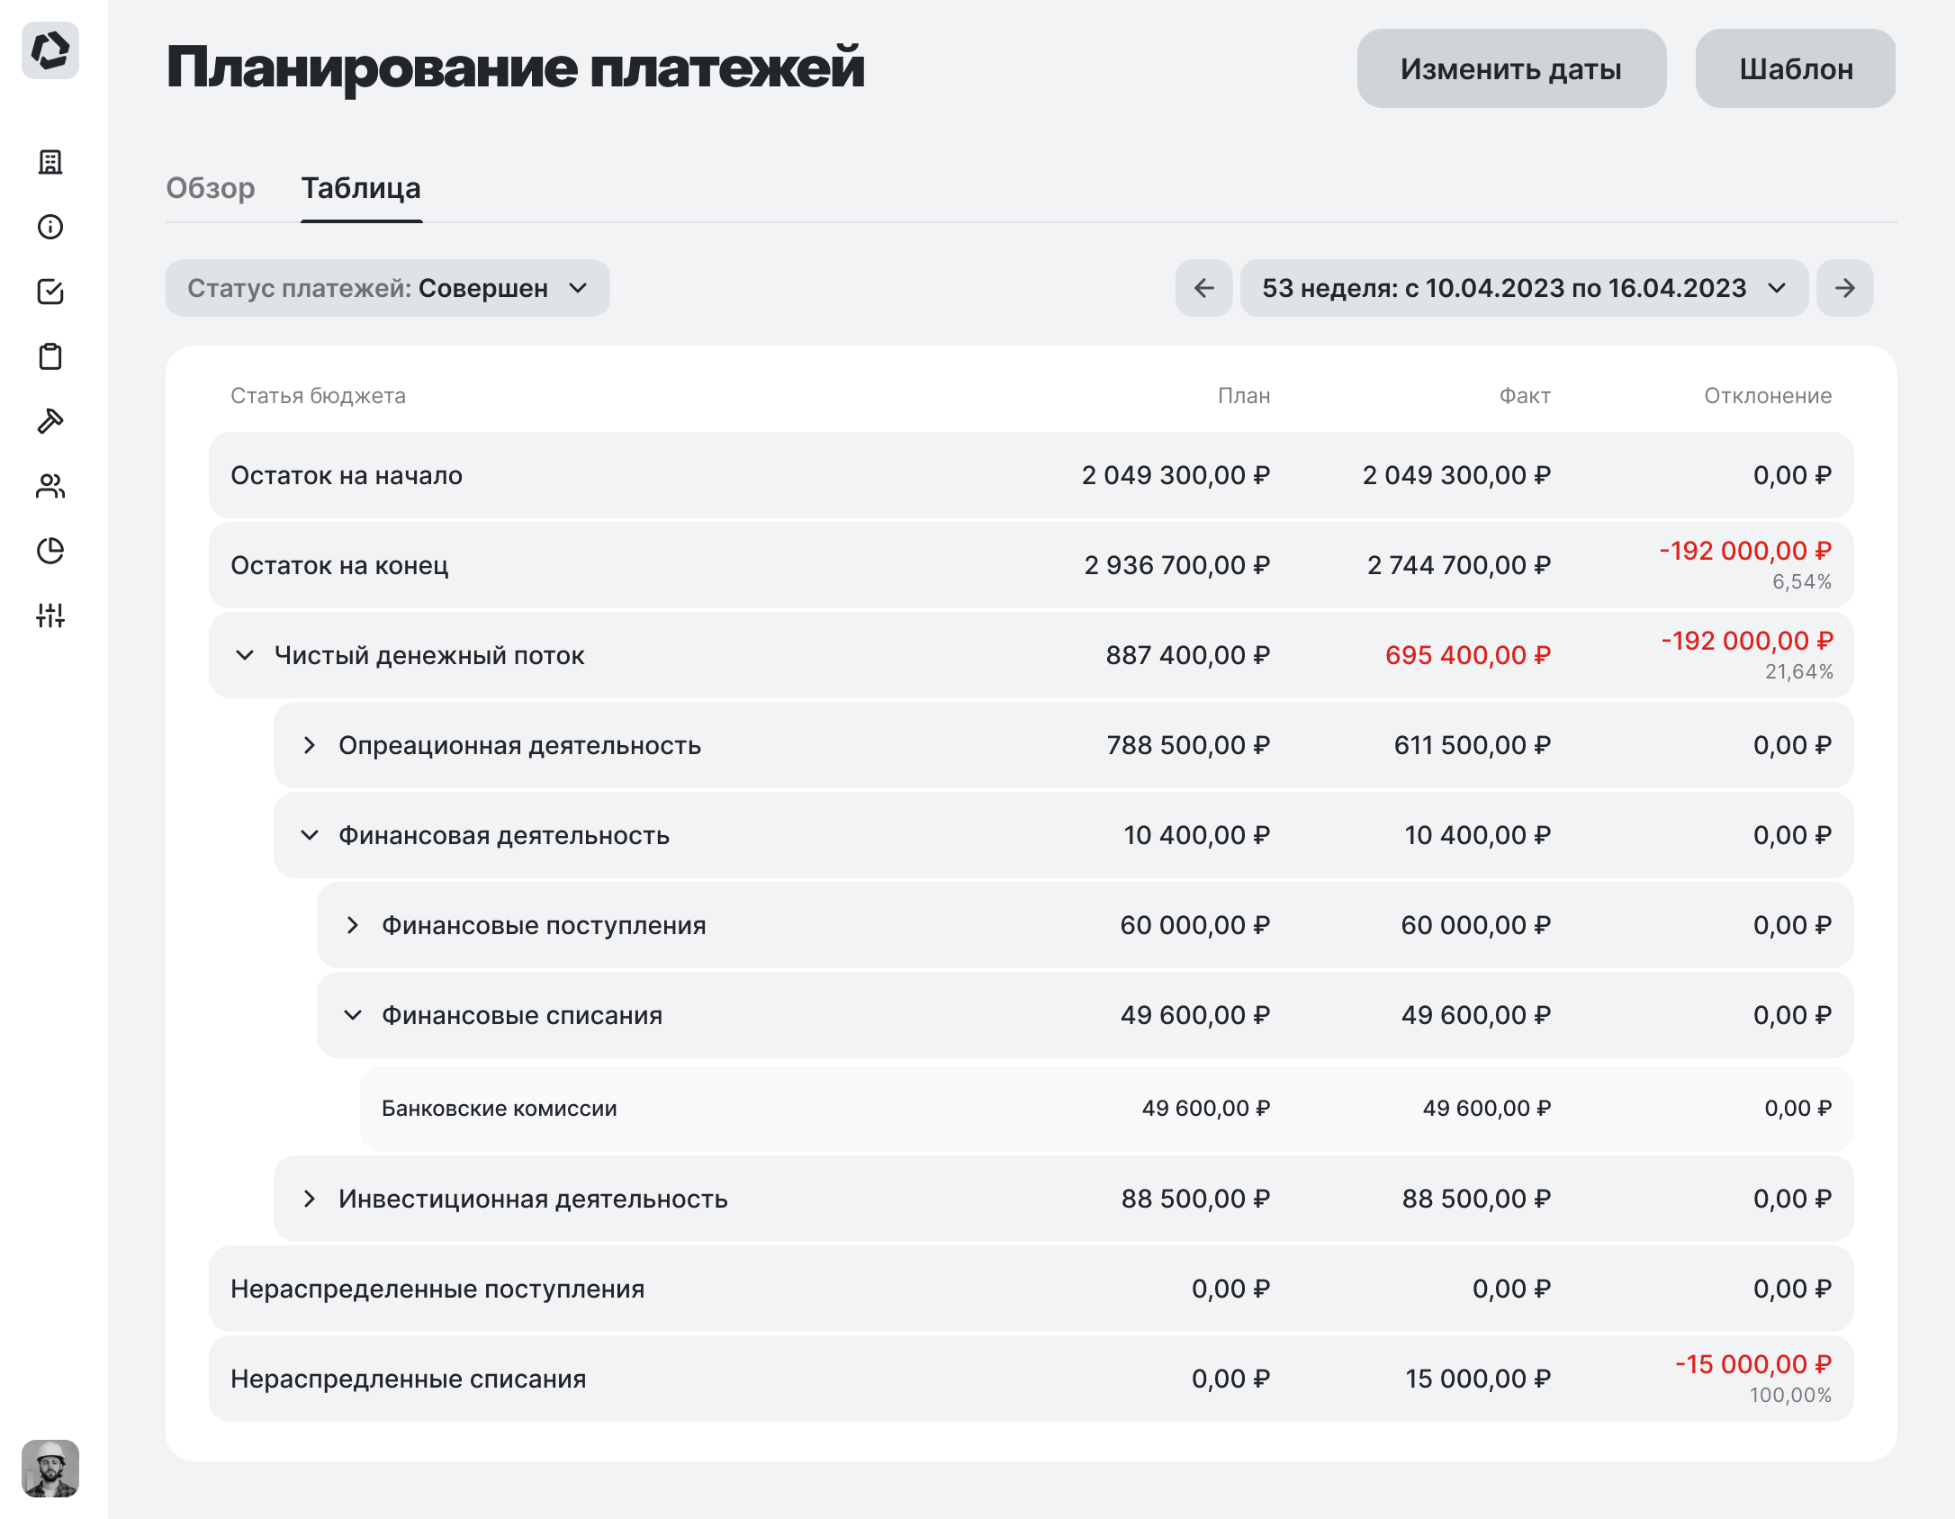Go to the next week with the arrow

click(1844, 288)
